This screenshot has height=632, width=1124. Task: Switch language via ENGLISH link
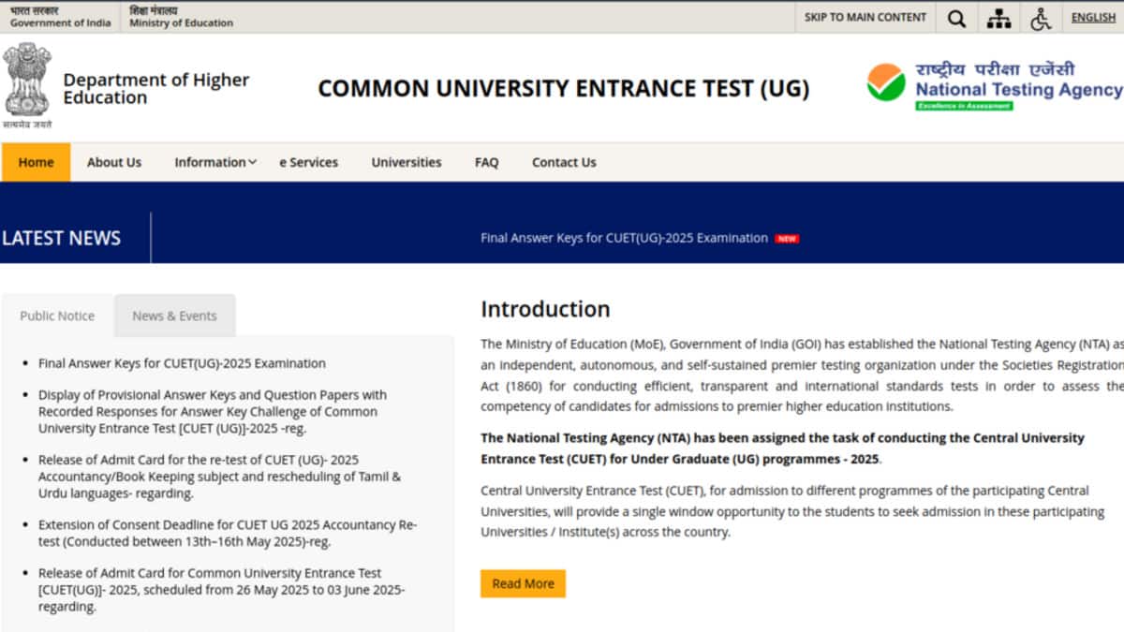pyautogui.click(x=1093, y=17)
